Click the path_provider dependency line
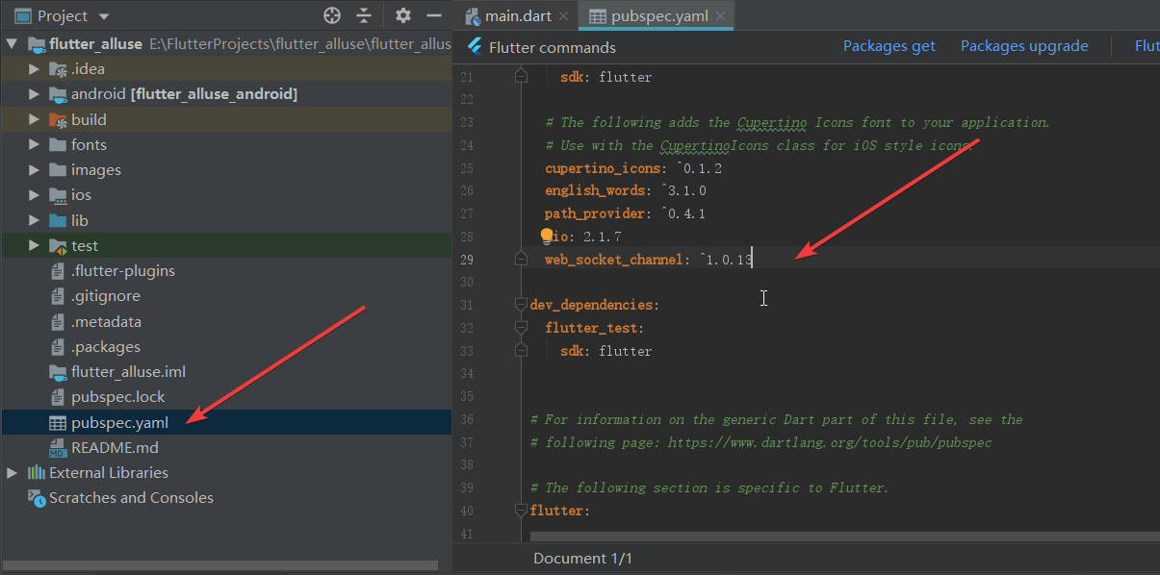Image resolution: width=1160 pixels, height=575 pixels. [625, 213]
